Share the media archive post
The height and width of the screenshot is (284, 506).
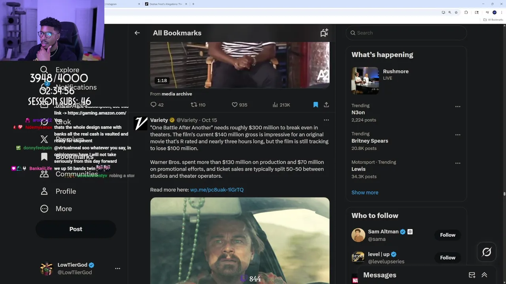326,105
